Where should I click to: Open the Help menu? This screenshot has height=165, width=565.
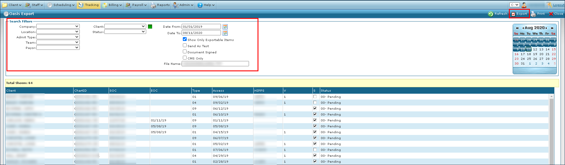(206, 5)
